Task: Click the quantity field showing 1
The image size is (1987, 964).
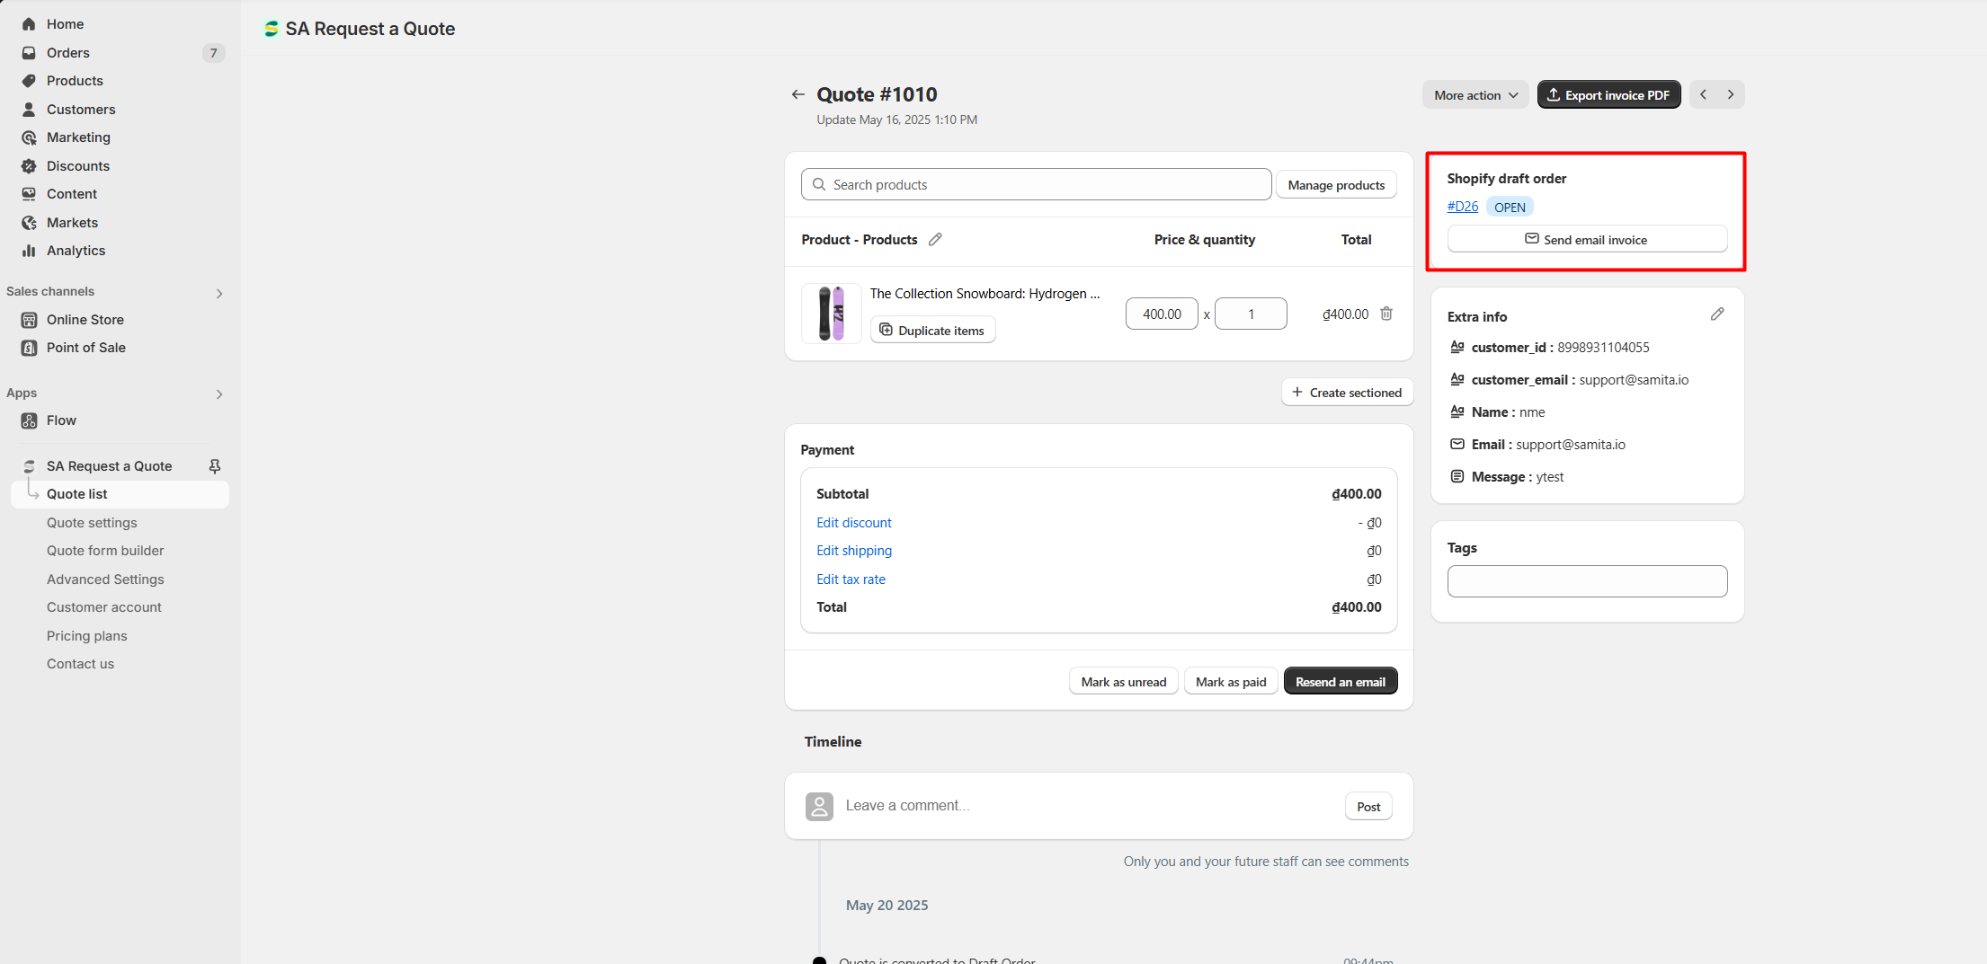Action: pyautogui.click(x=1251, y=314)
